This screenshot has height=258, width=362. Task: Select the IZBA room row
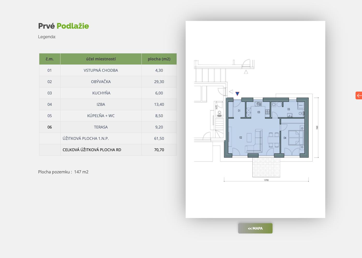point(108,104)
